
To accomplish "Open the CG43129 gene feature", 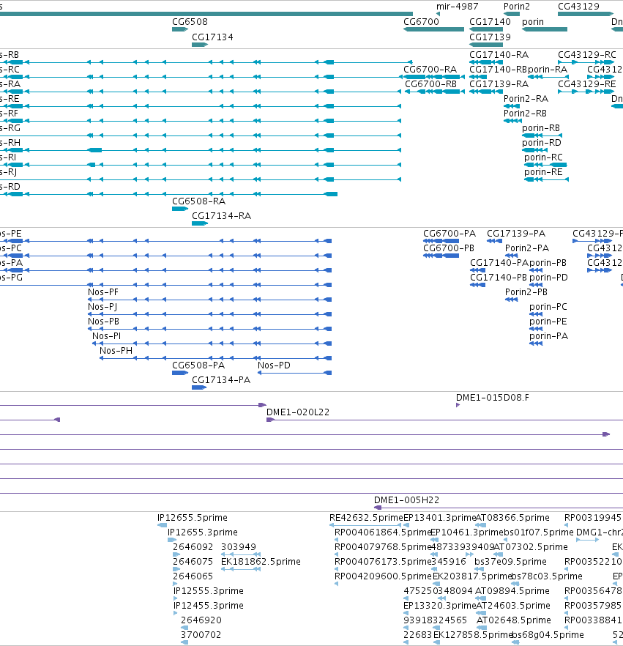I will click(585, 14).
